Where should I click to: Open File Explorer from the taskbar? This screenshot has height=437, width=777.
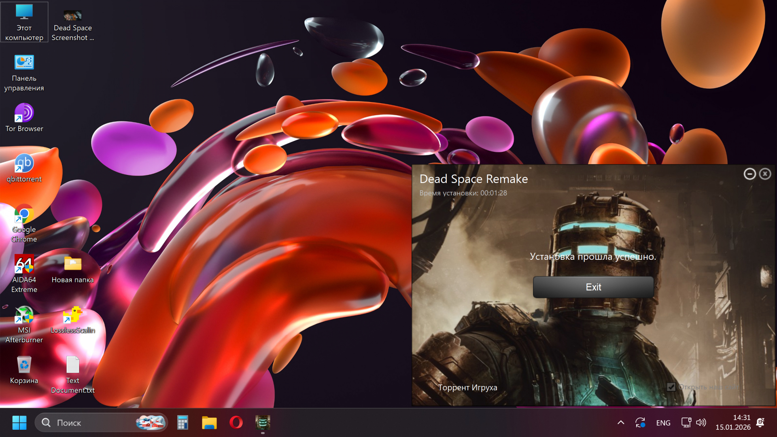coord(209,423)
